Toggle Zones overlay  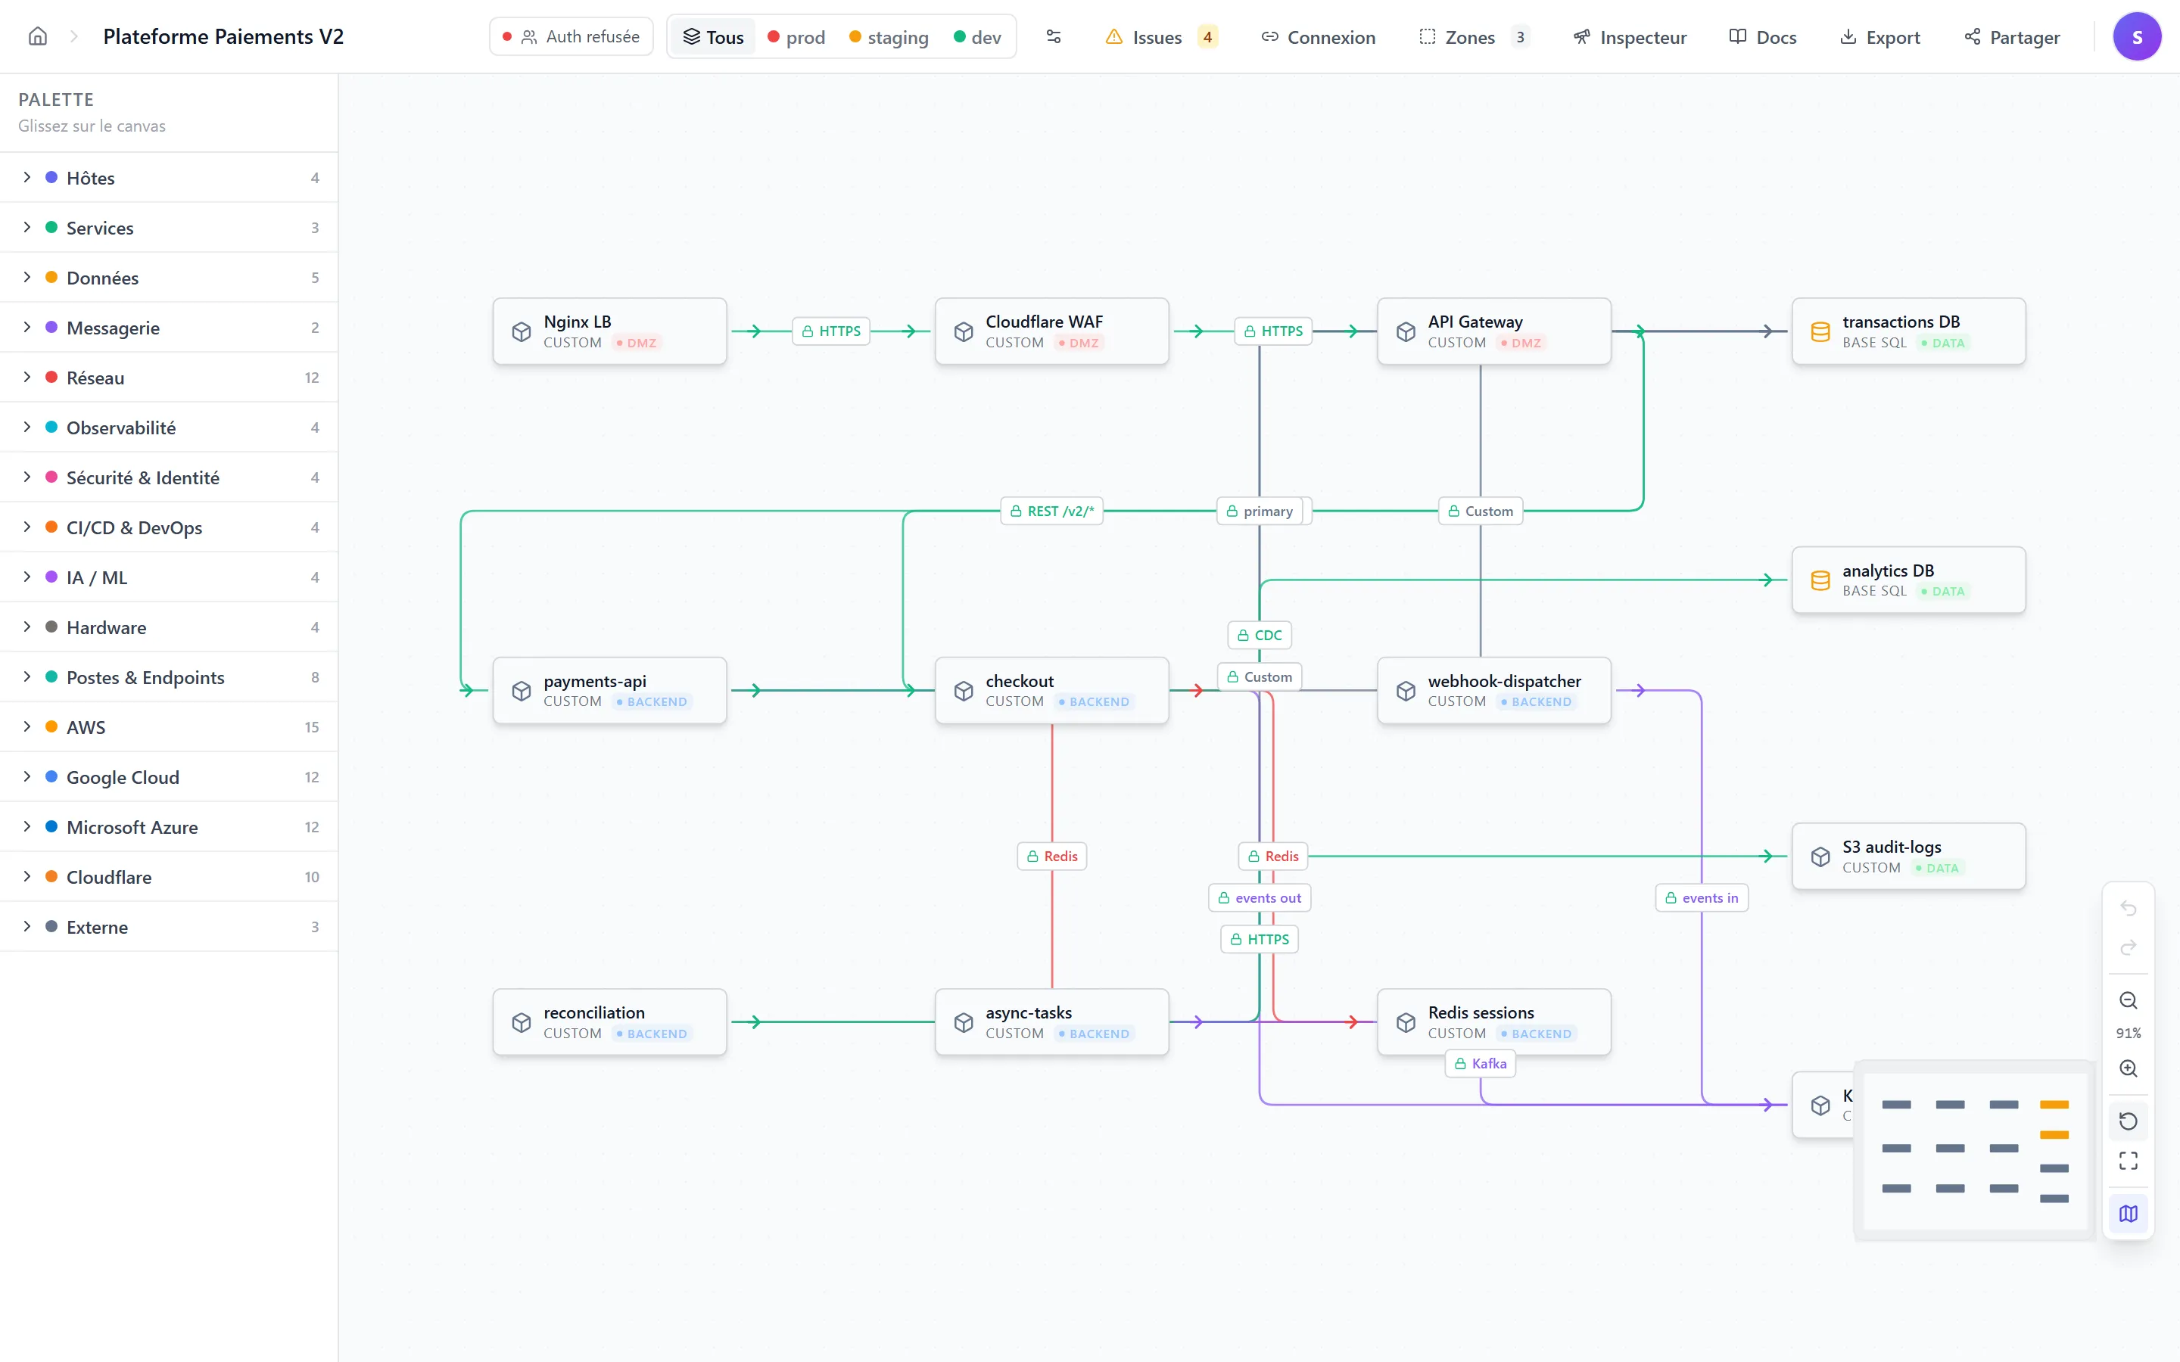1474,37
